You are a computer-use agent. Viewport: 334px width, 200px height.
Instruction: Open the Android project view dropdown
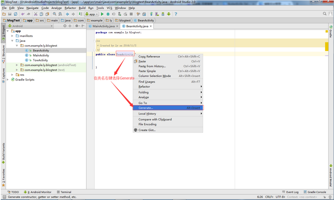point(31,26)
